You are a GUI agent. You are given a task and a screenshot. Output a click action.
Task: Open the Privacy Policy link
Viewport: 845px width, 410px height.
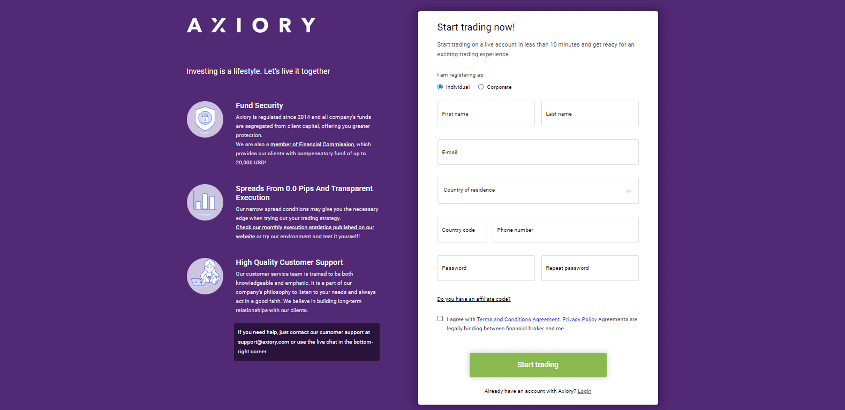tap(579, 319)
